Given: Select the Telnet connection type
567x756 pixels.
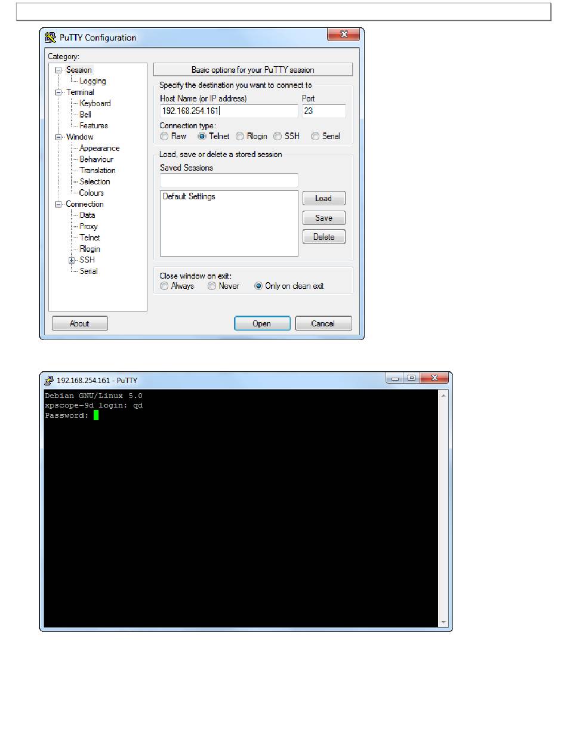Looking at the screenshot, I should coord(202,136).
